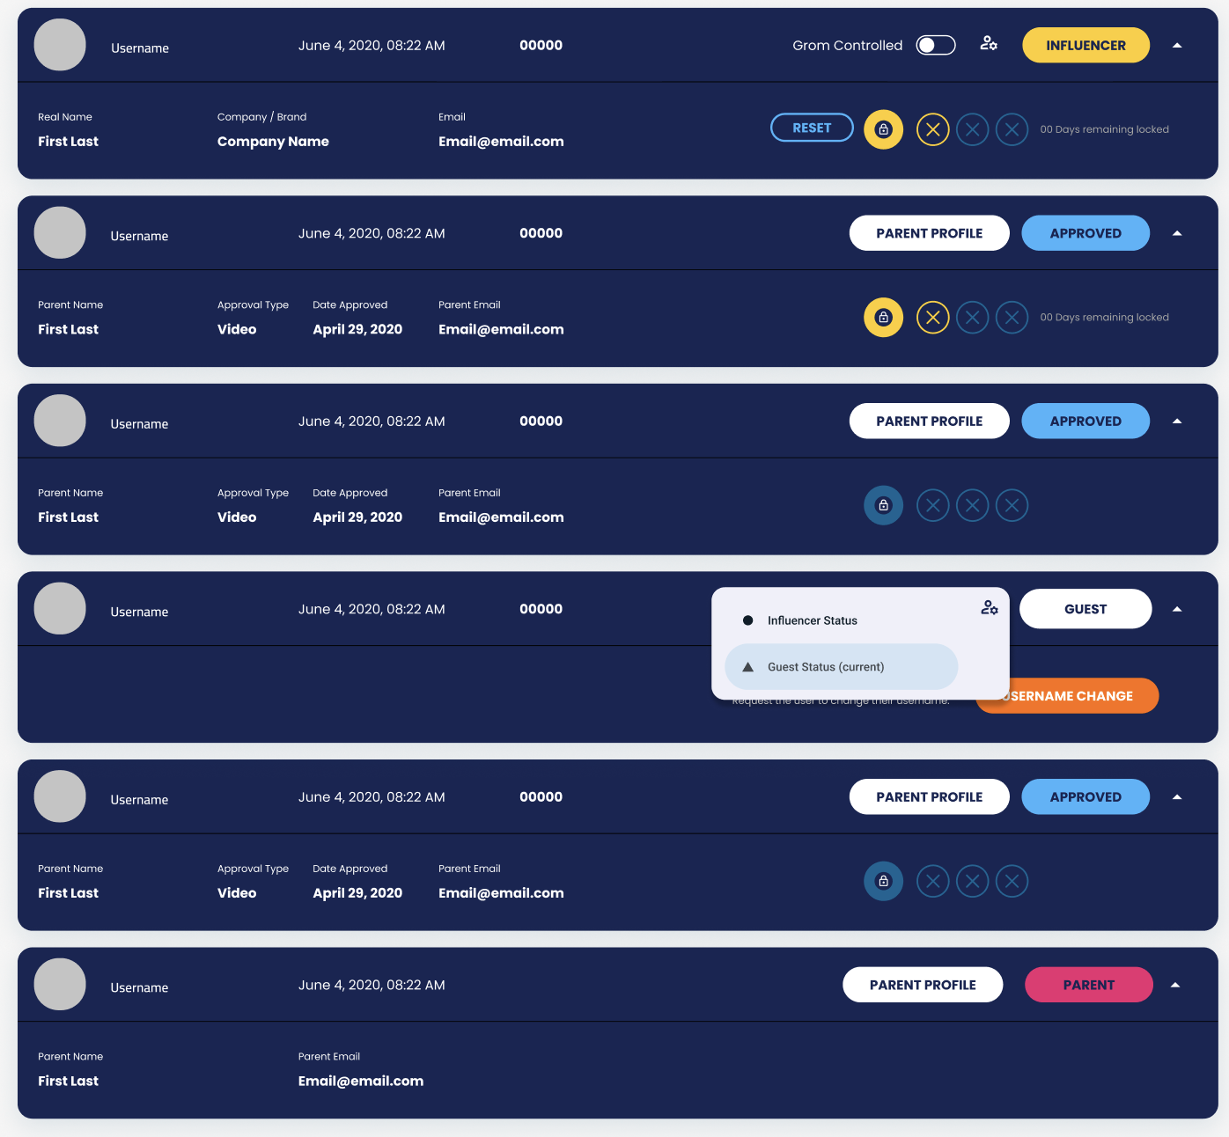Click the pink PARENT status badge

pyautogui.click(x=1088, y=985)
